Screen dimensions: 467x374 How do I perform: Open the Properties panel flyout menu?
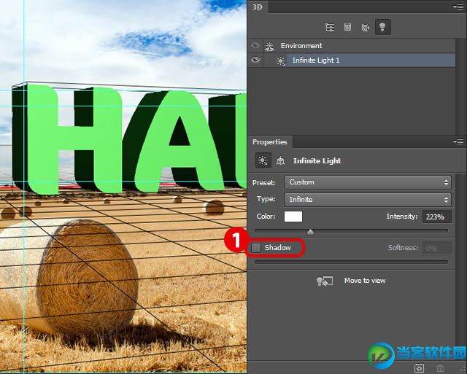click(x=458, y=142)
